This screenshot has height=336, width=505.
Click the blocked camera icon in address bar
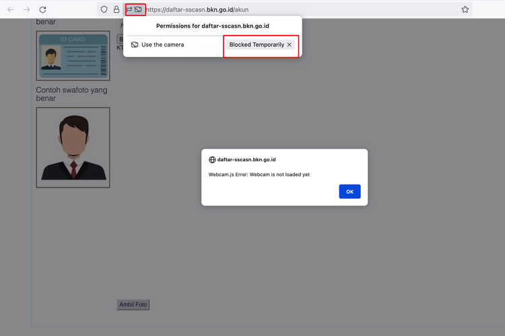pyautogui.click(x=138, y=9)
